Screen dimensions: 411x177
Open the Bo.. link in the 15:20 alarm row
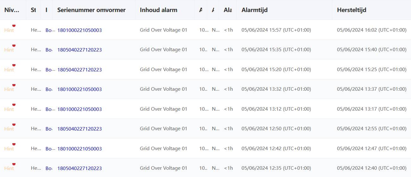point(49,70)
